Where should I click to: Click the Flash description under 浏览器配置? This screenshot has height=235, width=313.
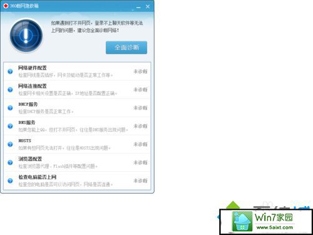58,166
